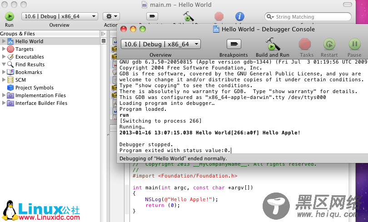
Task: Click the toolbar toggle pill button in main window title bar
Action: [348, 5]
